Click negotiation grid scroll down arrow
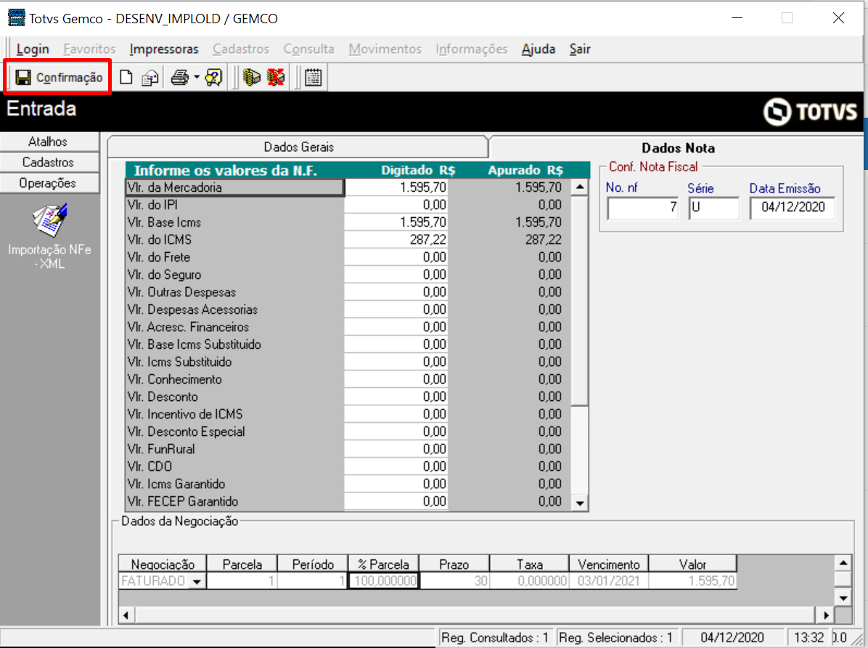 click(843, 598)
